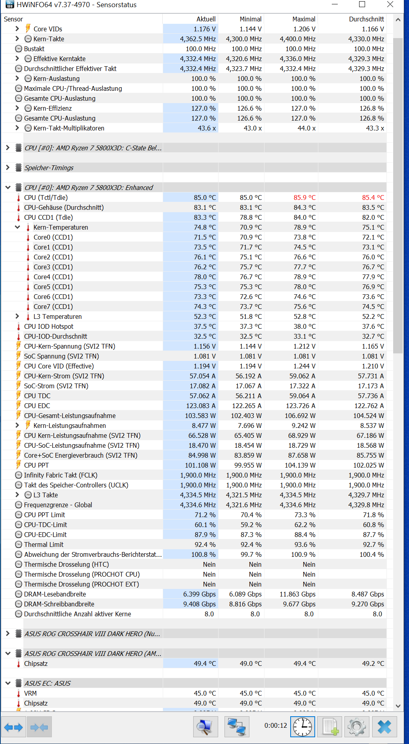Expand the C-State section of Ryzen 7 5800X3D
Image resolution: width=409 pixels, height=744 pixels.
(8, 148)
